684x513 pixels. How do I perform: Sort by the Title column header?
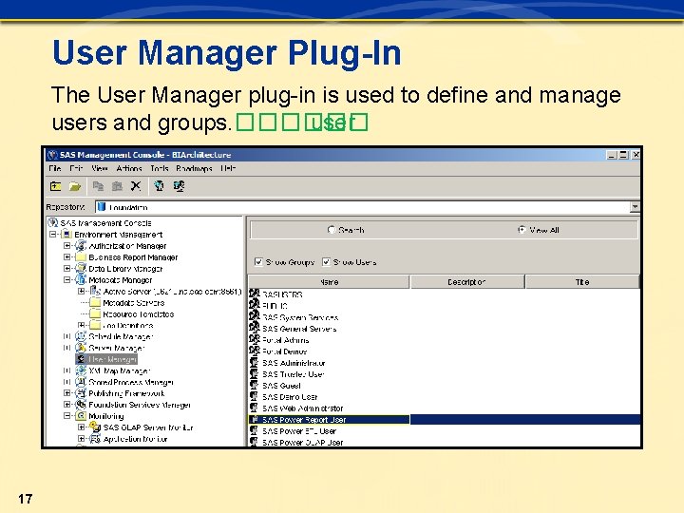click(582, 282)
